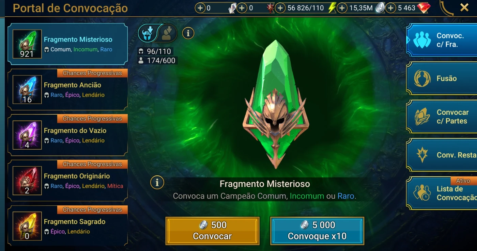
Task: Toggle the greyed champion filter option
Action: (x=167, y=33)
